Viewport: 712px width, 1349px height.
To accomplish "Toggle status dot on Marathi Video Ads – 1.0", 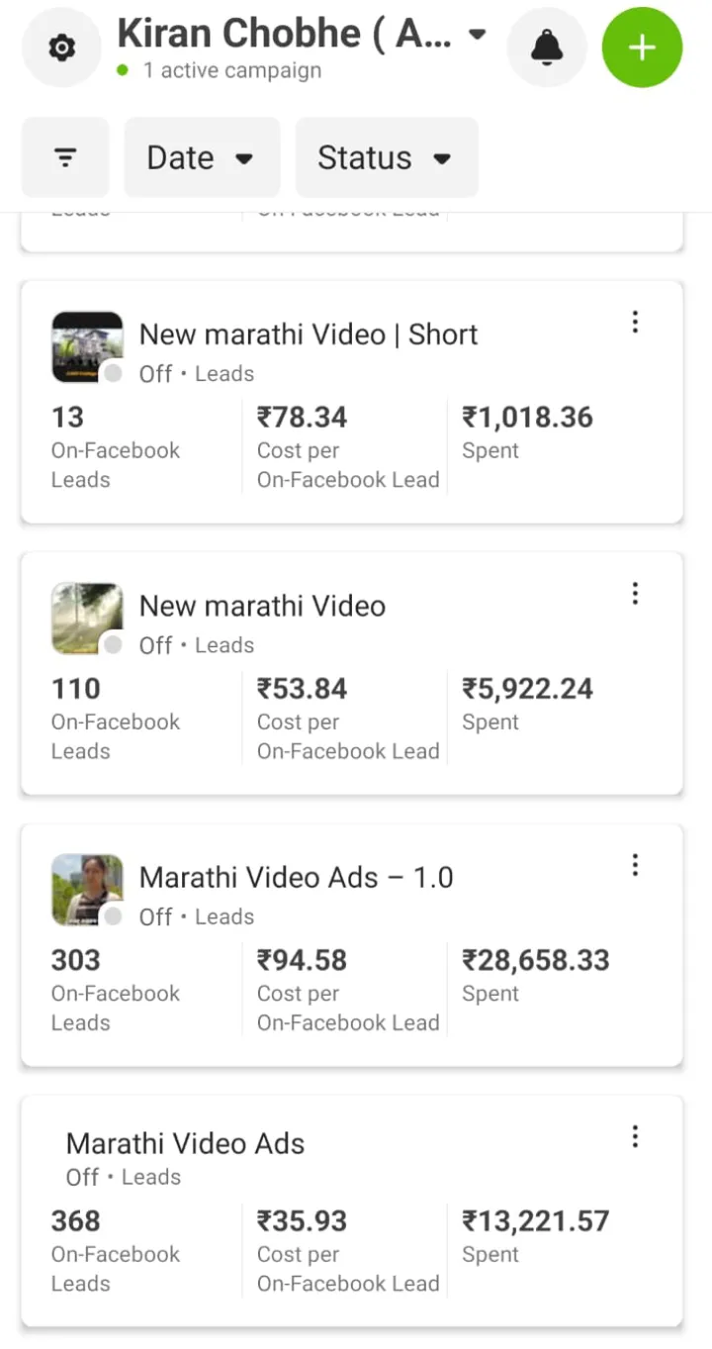I will [x=114, y=916].
